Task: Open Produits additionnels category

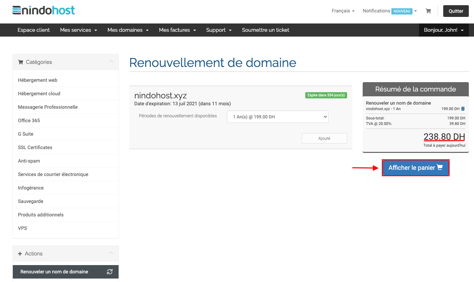Action: (66, 215)
